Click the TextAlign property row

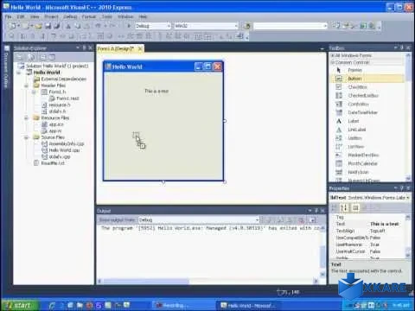pos(369,231)
